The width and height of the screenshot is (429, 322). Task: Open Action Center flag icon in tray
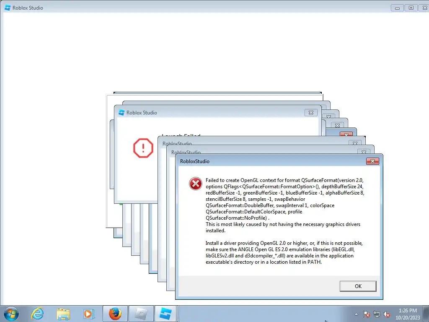(366, 314)
